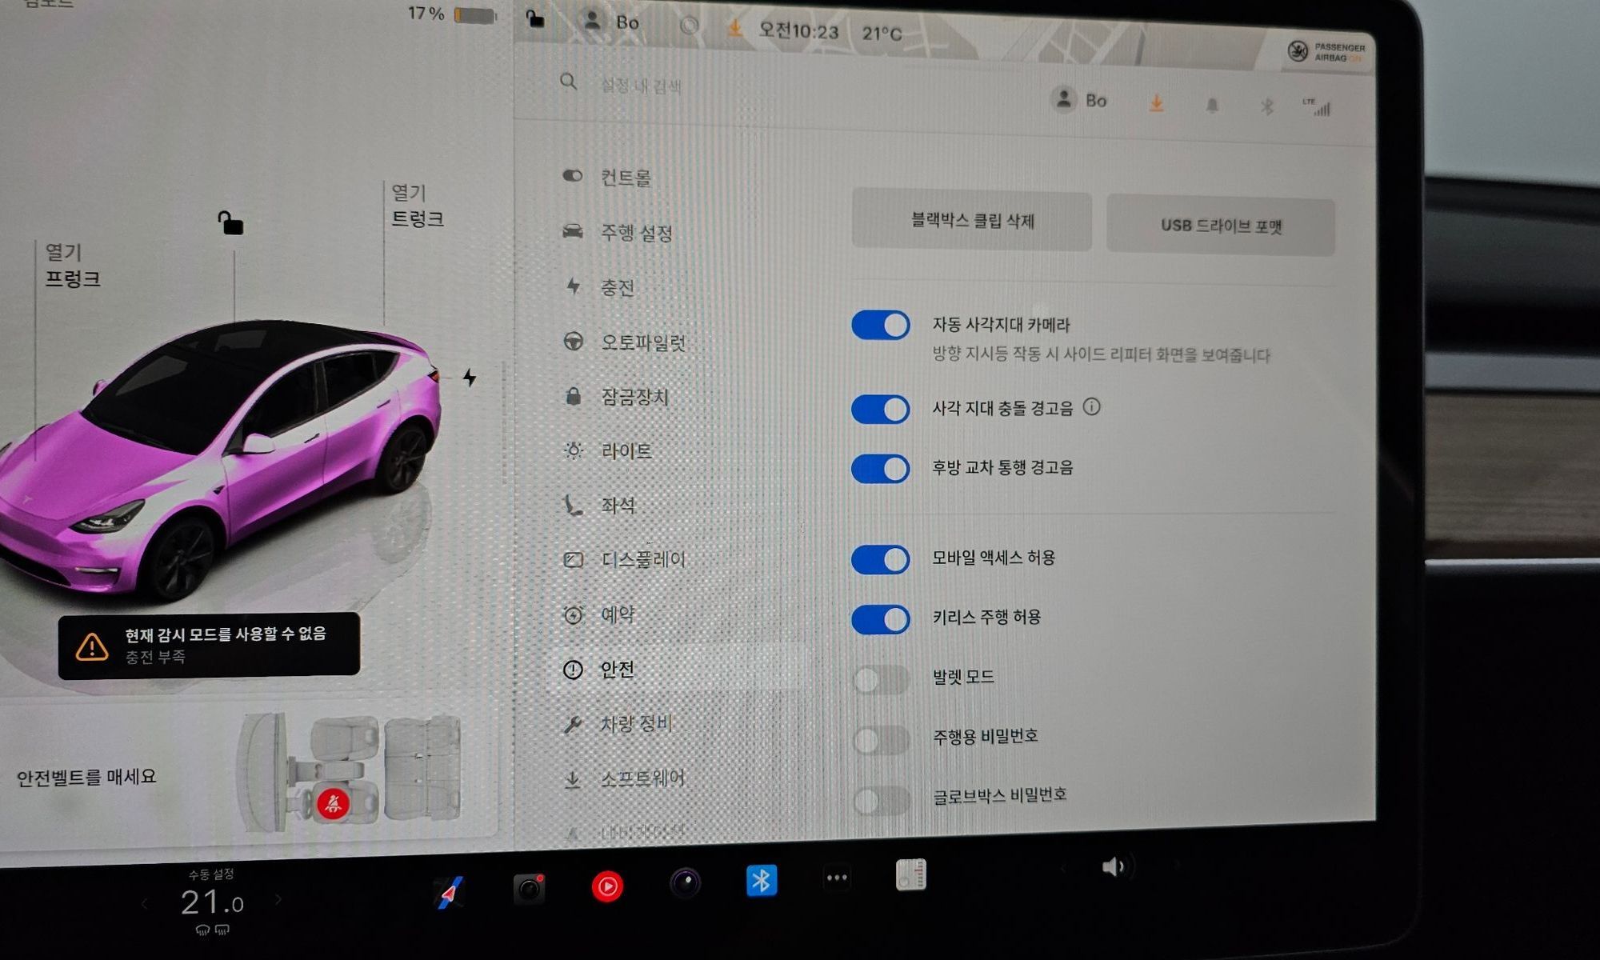
Task: Toggle 키리스 주행 허용 switch
Action: 880,619
